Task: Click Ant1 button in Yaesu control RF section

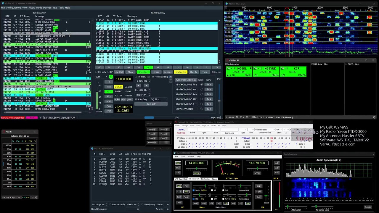Action: [179, 186]
